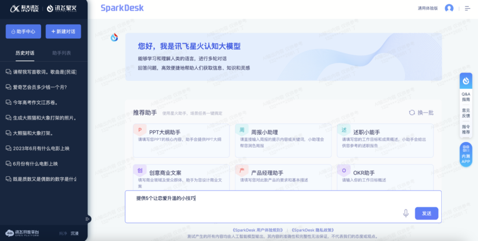Screen dimensions: 478x241
Task: Click the 周报小助理 '周' badge icon
Action: point(242,130)
